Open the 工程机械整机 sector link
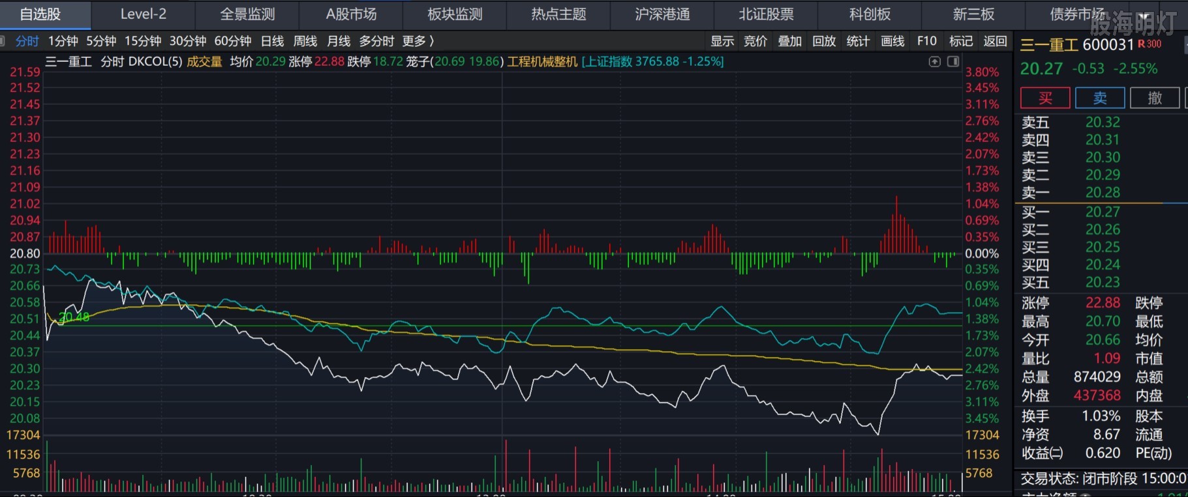 click(x=542, y=61)
